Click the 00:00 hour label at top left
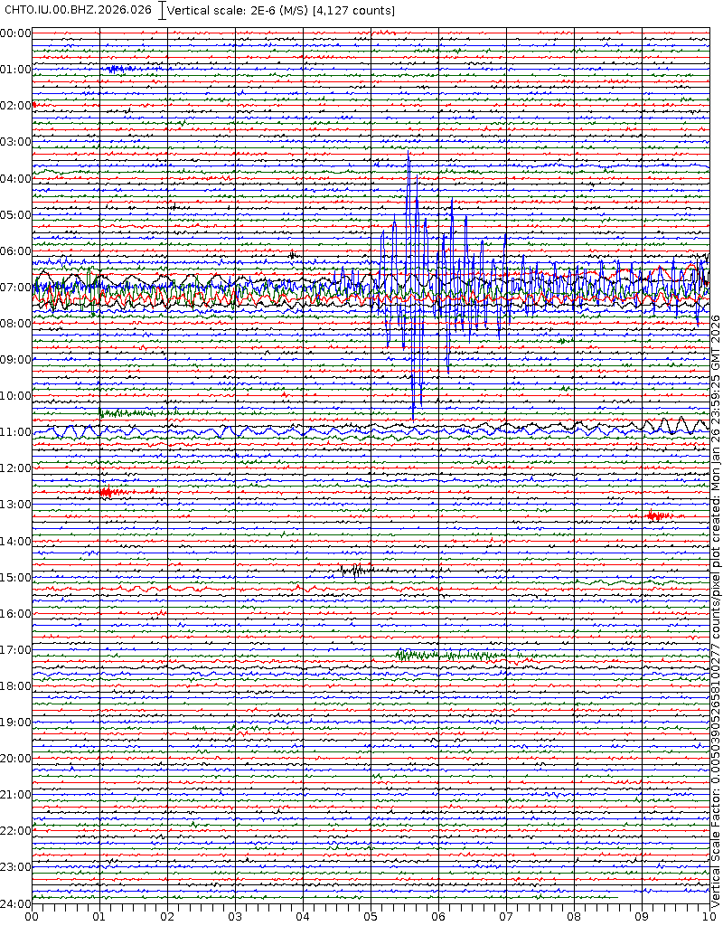 pyautogui.click(x=16, y=33)
